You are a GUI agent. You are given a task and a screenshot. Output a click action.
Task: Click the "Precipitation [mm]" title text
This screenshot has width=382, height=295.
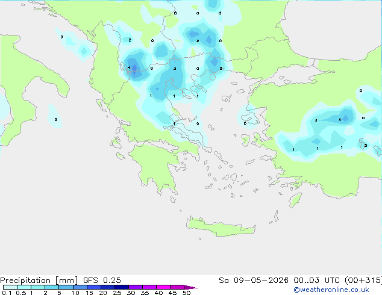(x=39, y=281)
